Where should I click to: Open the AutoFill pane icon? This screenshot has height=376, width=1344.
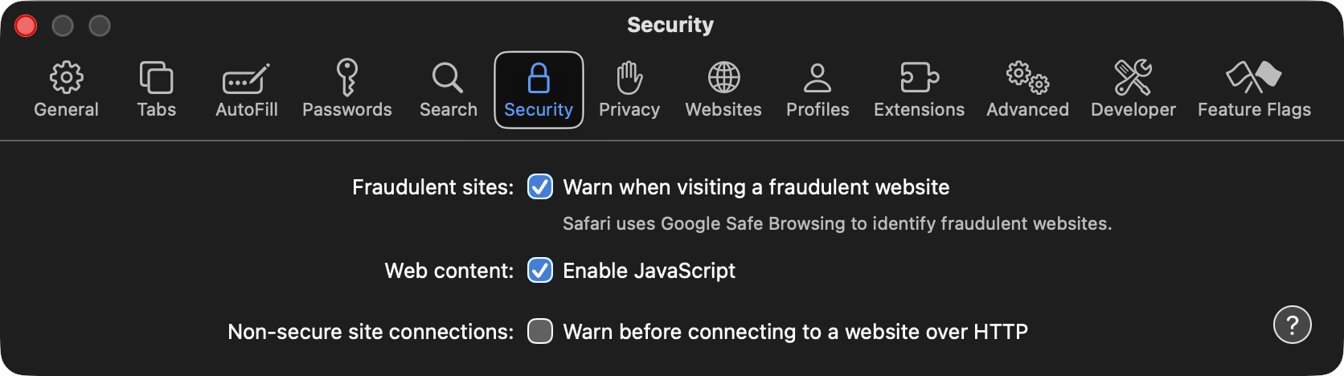click(x=246, y=79)
